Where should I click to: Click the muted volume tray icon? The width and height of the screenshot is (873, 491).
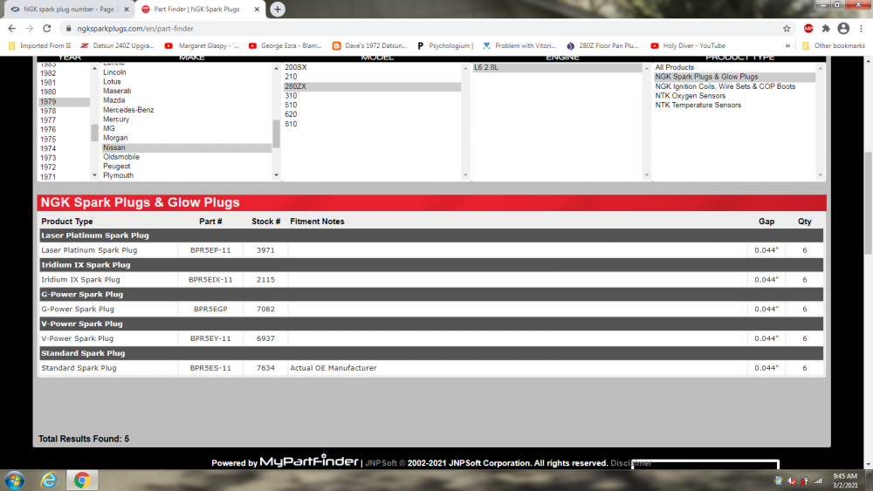pos(792,481)
